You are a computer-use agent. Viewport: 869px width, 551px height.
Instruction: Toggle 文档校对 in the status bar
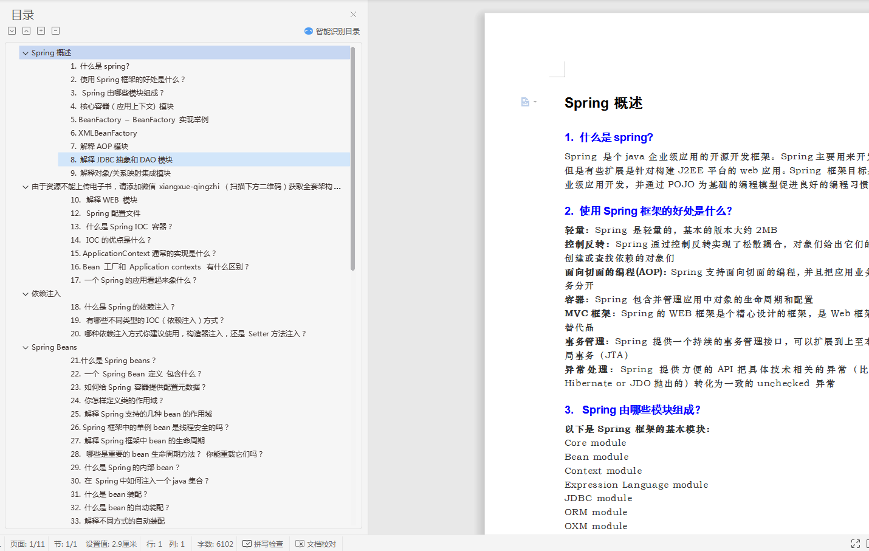coord(316,544)
